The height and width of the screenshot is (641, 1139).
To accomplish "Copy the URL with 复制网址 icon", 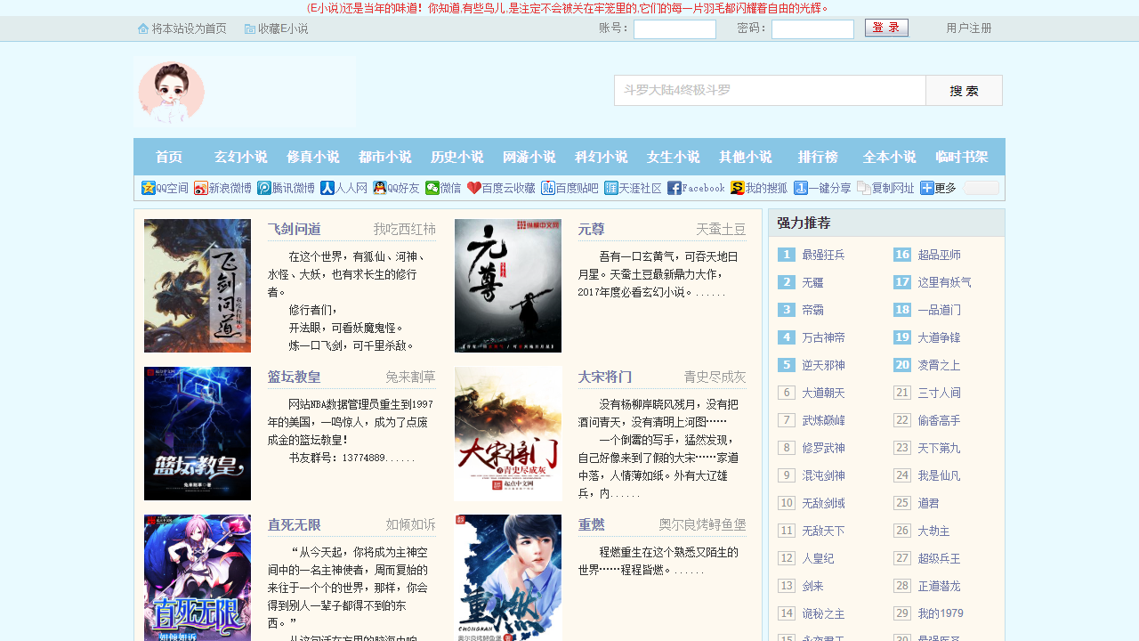I will [864, 188].
